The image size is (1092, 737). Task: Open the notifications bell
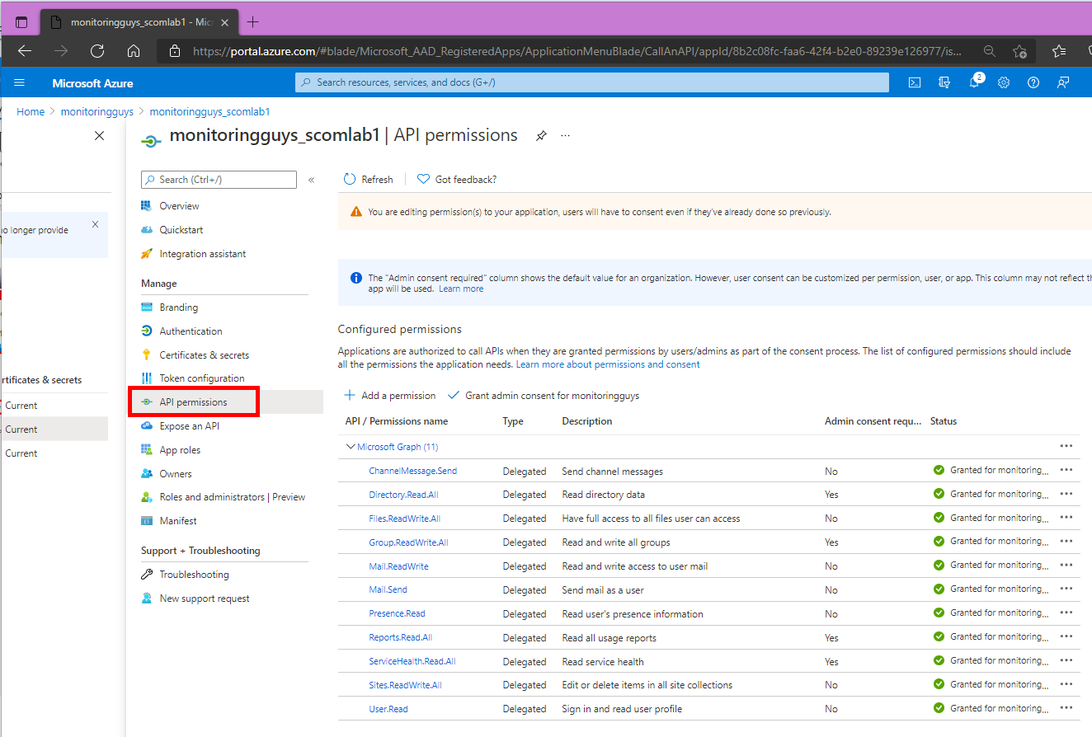(x=974, y=82)
